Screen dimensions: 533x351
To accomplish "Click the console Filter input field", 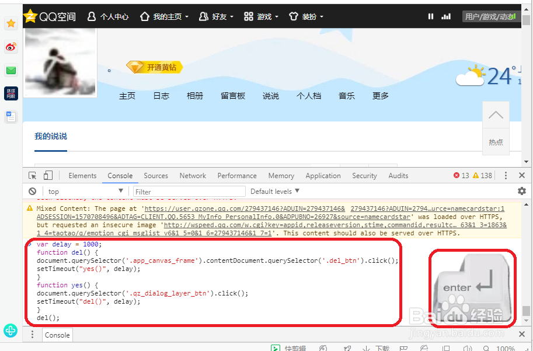I will point(189,192).
